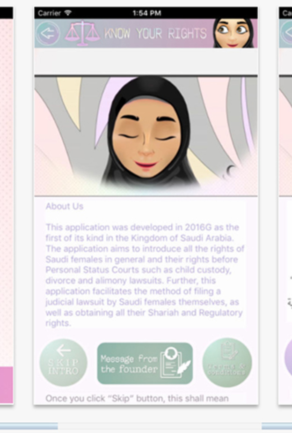Click the About Us heading
Image resolution: width=292 pixels, height=433 pixels.
tap(64, 206)
